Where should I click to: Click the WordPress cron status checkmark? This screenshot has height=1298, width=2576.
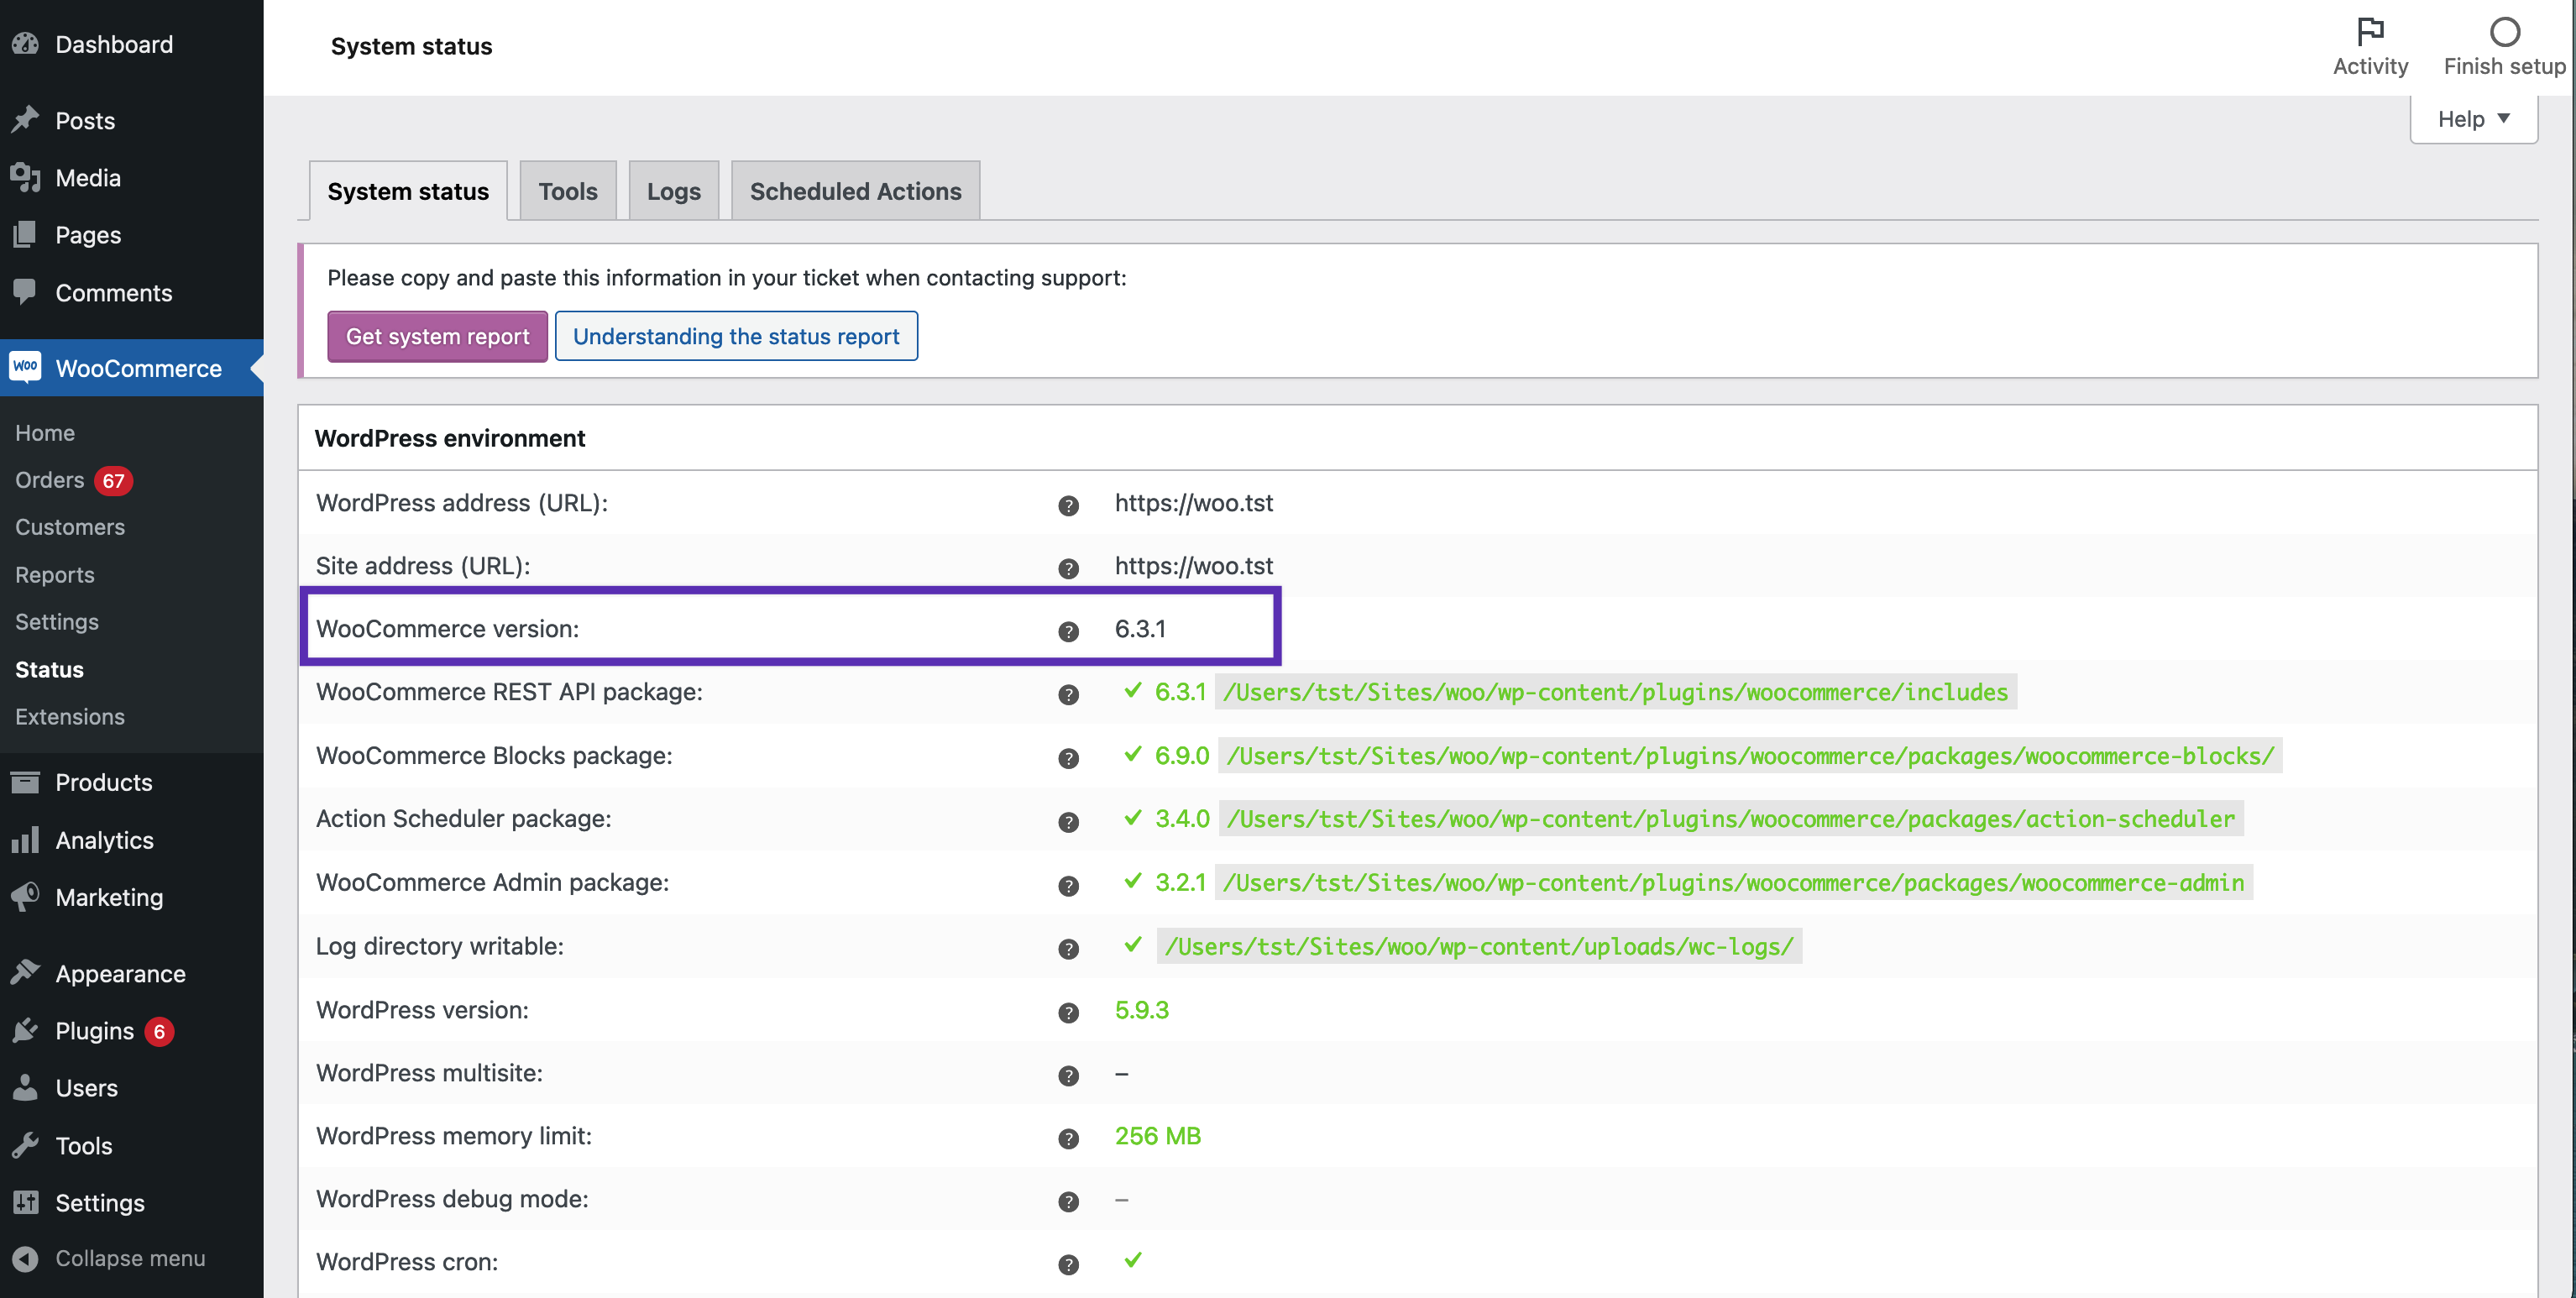pos(1133,1261)
